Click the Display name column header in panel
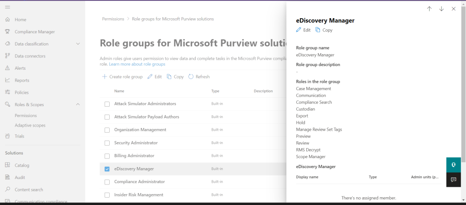 (x=307, y=177)
